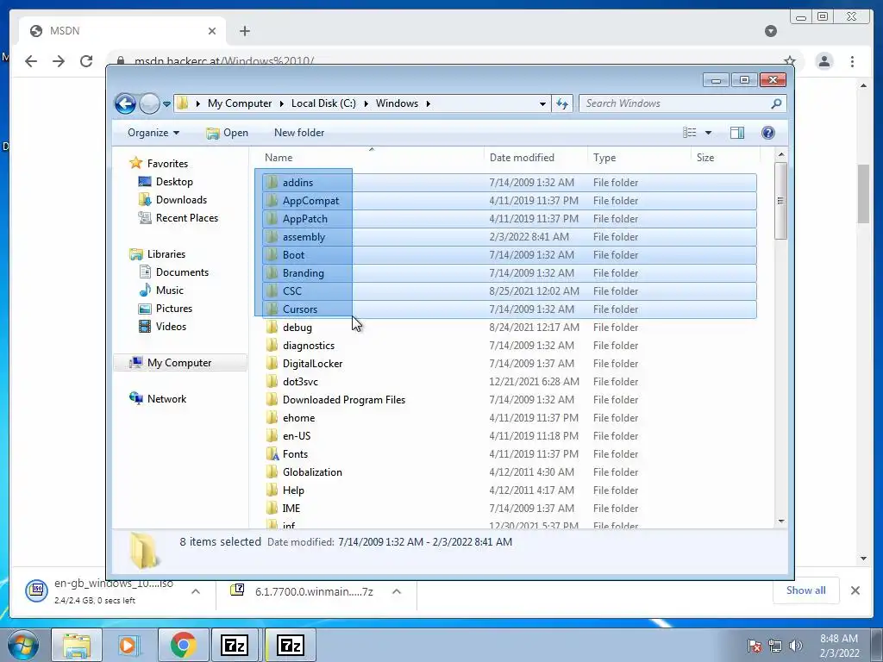Expand options for en-gb_windows_10 ISO download
883x662 pixels.
pos(196,591)
